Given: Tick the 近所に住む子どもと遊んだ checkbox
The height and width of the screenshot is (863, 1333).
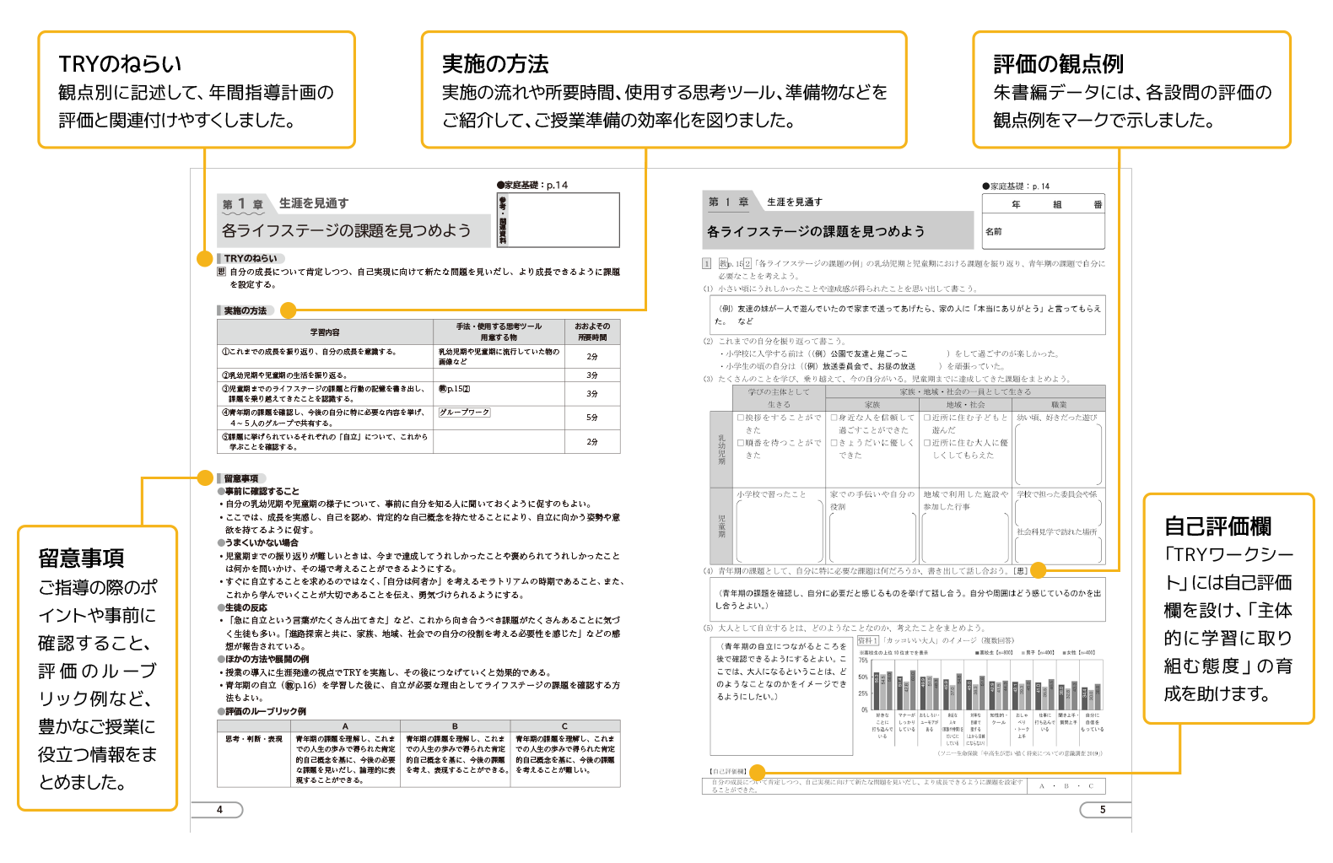Looking at the screenshot, I should [x=926, y=418].
